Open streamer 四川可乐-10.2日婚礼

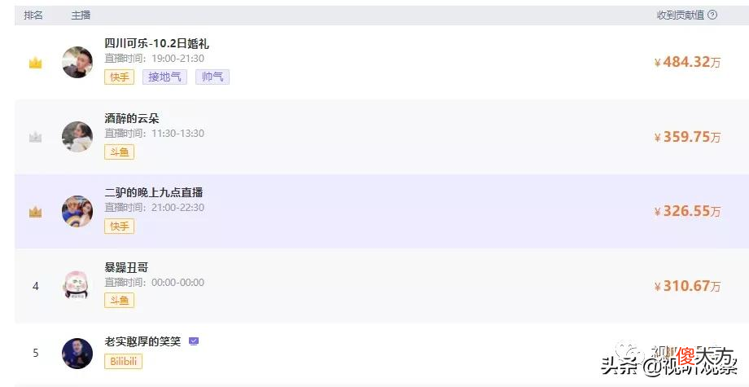point(156,43)
